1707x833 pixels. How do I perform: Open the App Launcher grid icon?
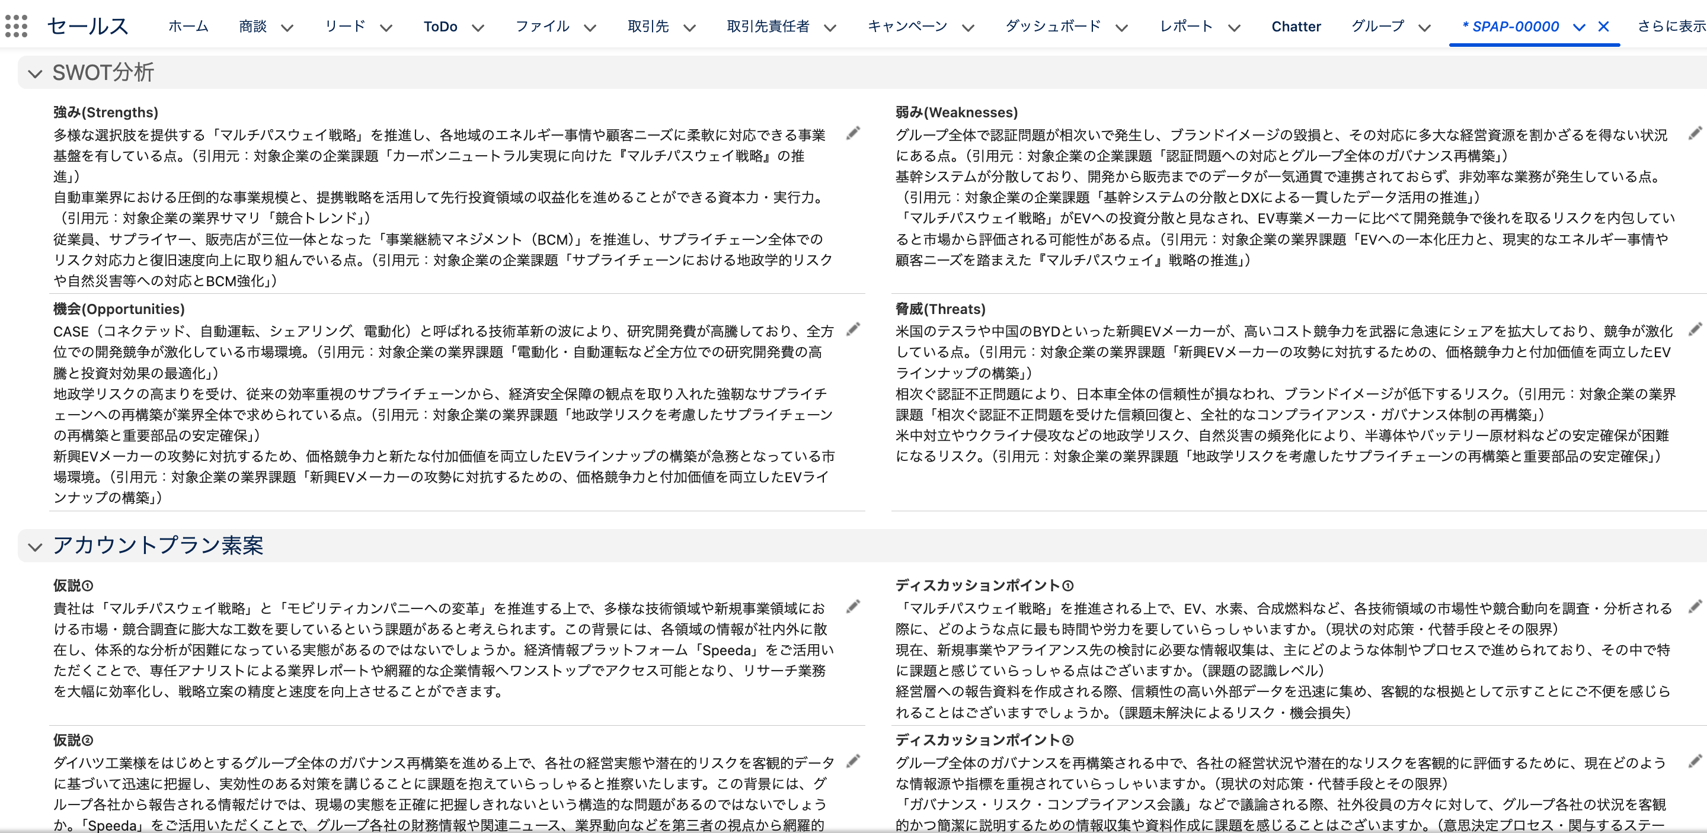pyautogui.click(x=16, y=27)
